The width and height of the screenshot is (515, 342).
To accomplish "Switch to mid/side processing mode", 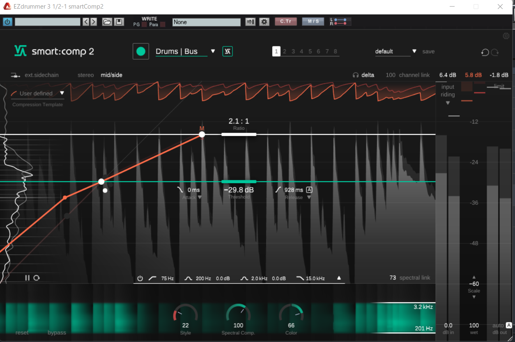I will click(x=111, y=75).
